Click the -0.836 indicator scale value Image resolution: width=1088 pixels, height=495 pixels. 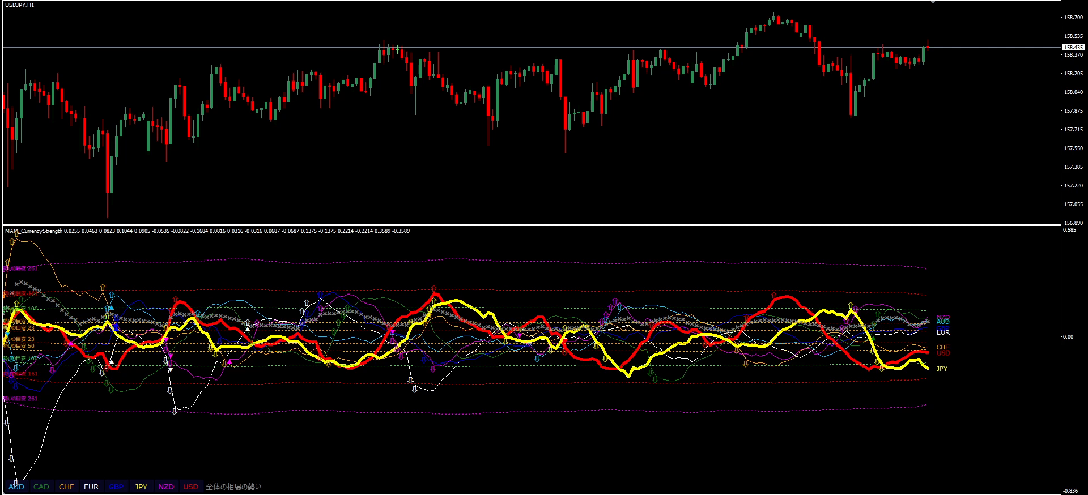pos(1070,490)
